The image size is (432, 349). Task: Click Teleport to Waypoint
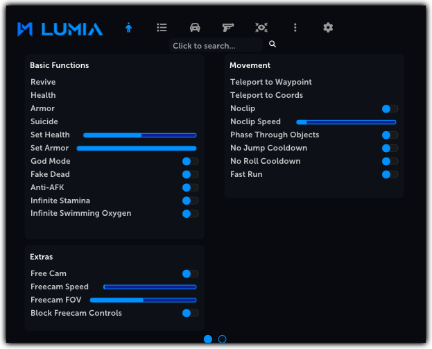point(271,82)
